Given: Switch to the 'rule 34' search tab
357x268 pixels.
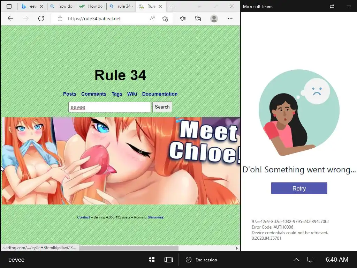Looking at the screenshot, I should click(121, 6).
